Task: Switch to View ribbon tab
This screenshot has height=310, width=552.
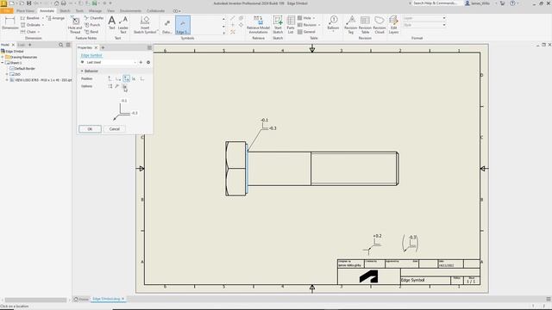Action: (110, 11)
